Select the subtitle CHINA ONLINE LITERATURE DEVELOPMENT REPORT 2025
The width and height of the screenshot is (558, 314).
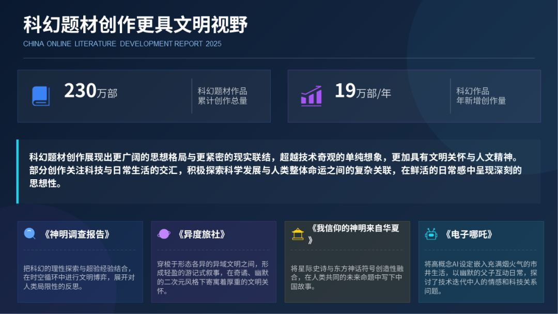[122, 44]
